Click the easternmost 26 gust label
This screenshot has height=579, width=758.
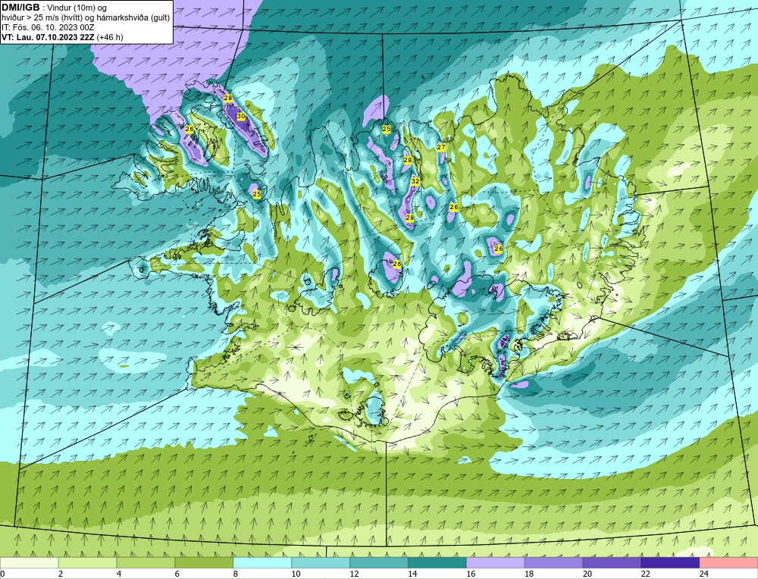(x=499, y=249)
